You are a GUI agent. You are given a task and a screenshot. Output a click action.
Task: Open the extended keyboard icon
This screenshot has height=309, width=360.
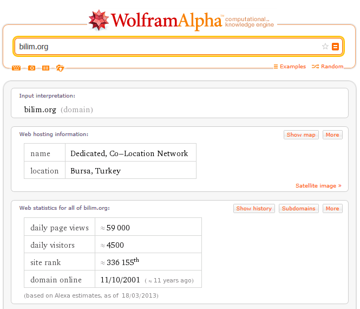click(x=16, y=68)
